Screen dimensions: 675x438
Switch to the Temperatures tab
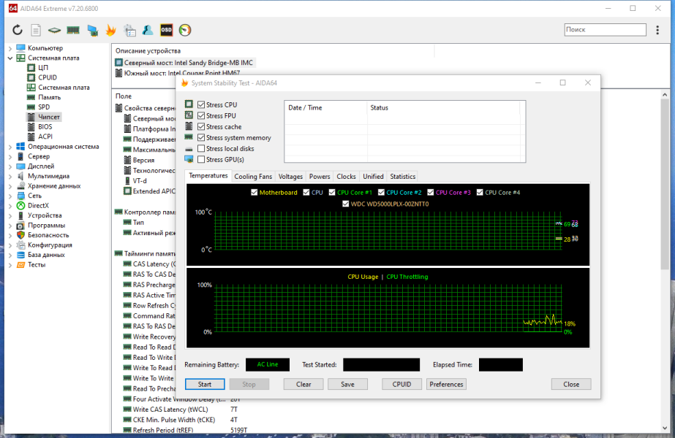pos(208,176)
